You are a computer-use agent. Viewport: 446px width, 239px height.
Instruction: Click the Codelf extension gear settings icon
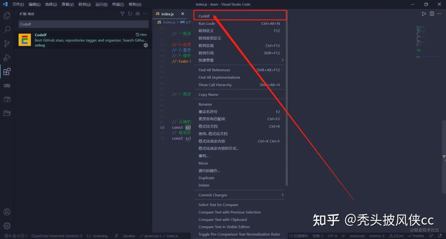(145, 45)
